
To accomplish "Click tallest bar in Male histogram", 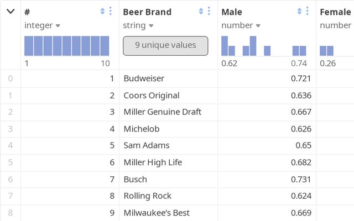I will pyautogui.click(x=253, y=46).
